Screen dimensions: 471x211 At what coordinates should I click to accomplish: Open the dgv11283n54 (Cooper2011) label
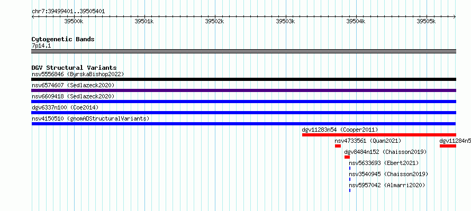(x=340, y=130)
